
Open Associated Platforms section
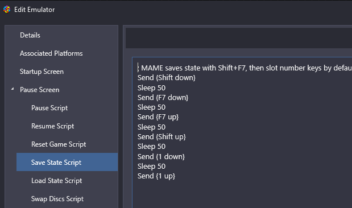[51, 53]
